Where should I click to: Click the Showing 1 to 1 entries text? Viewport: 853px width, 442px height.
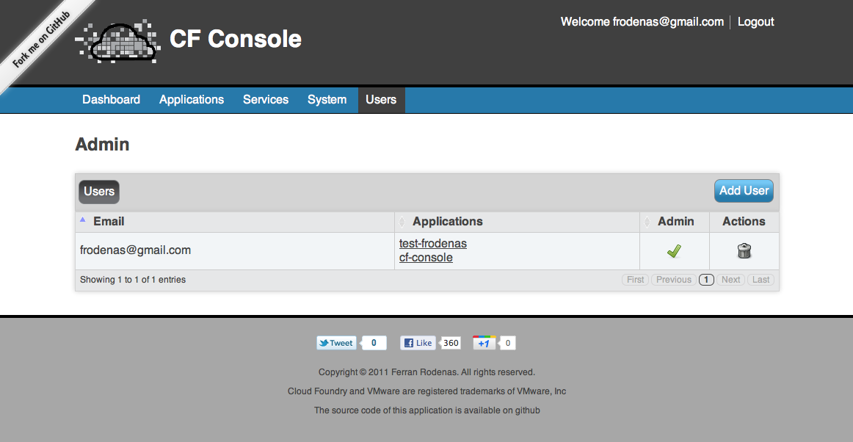[x=133, y=280]
